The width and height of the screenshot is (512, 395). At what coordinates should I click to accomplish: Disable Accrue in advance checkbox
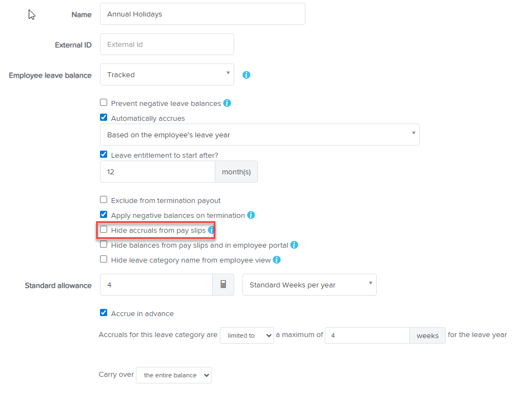coord(103,313)
